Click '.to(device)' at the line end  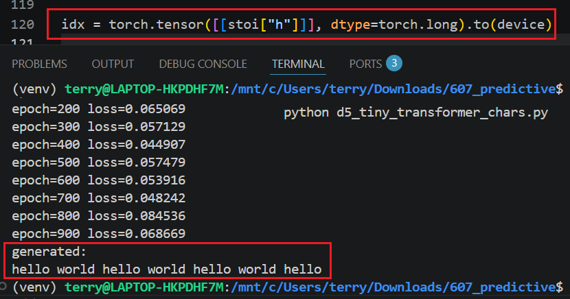click(509, 25)
